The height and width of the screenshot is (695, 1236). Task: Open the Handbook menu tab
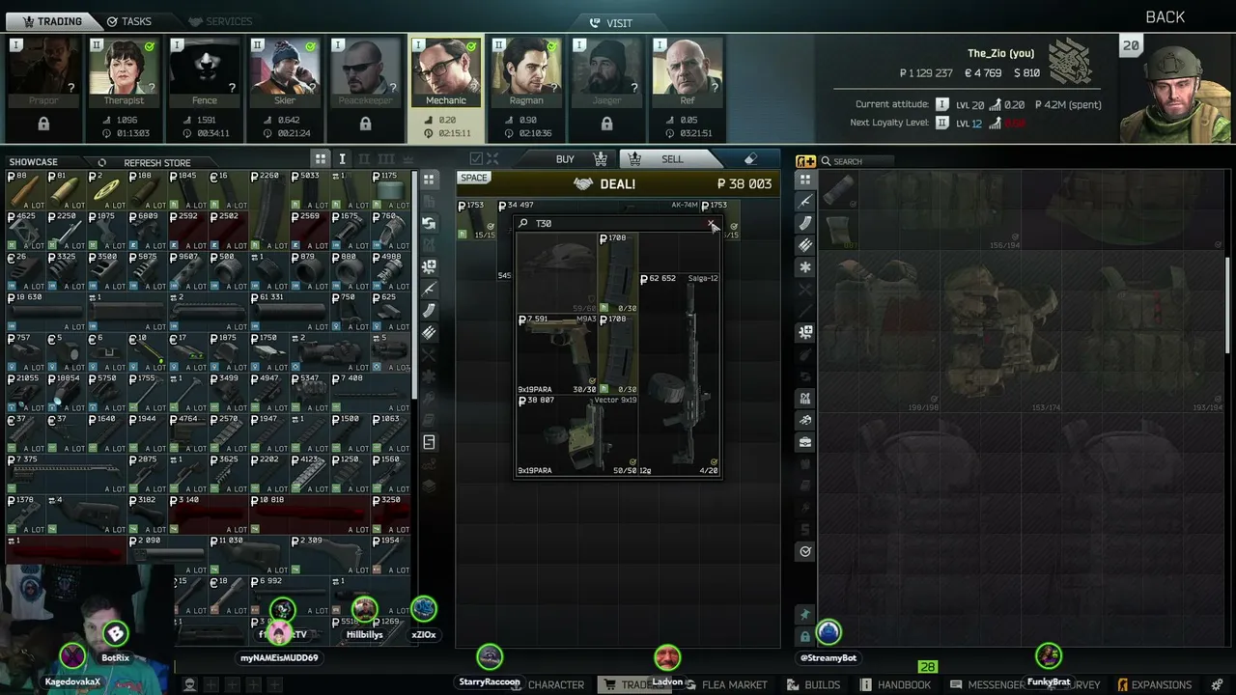pyautogui.click(x=895, y=684)
